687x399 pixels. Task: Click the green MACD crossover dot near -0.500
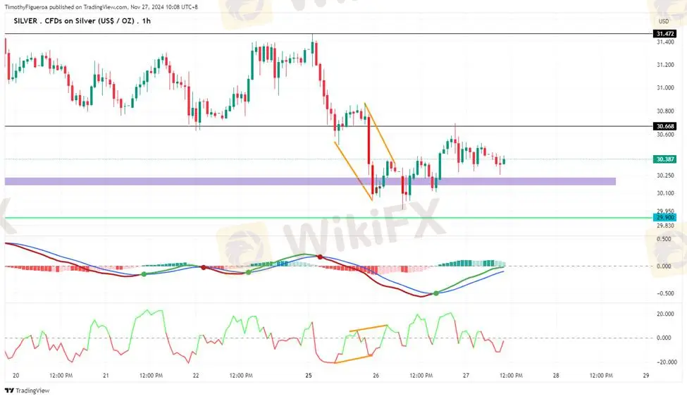(436, 293)
